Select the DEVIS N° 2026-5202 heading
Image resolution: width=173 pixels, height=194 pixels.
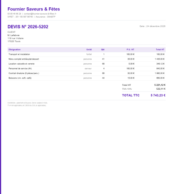click(x=28, y=27)
